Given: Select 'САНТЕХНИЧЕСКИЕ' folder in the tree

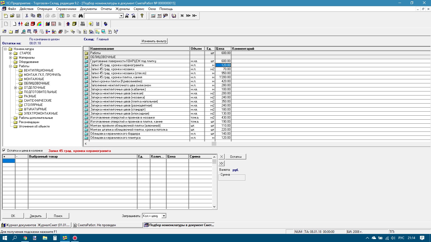Looking at the screenshot, I should click(38, 101).
